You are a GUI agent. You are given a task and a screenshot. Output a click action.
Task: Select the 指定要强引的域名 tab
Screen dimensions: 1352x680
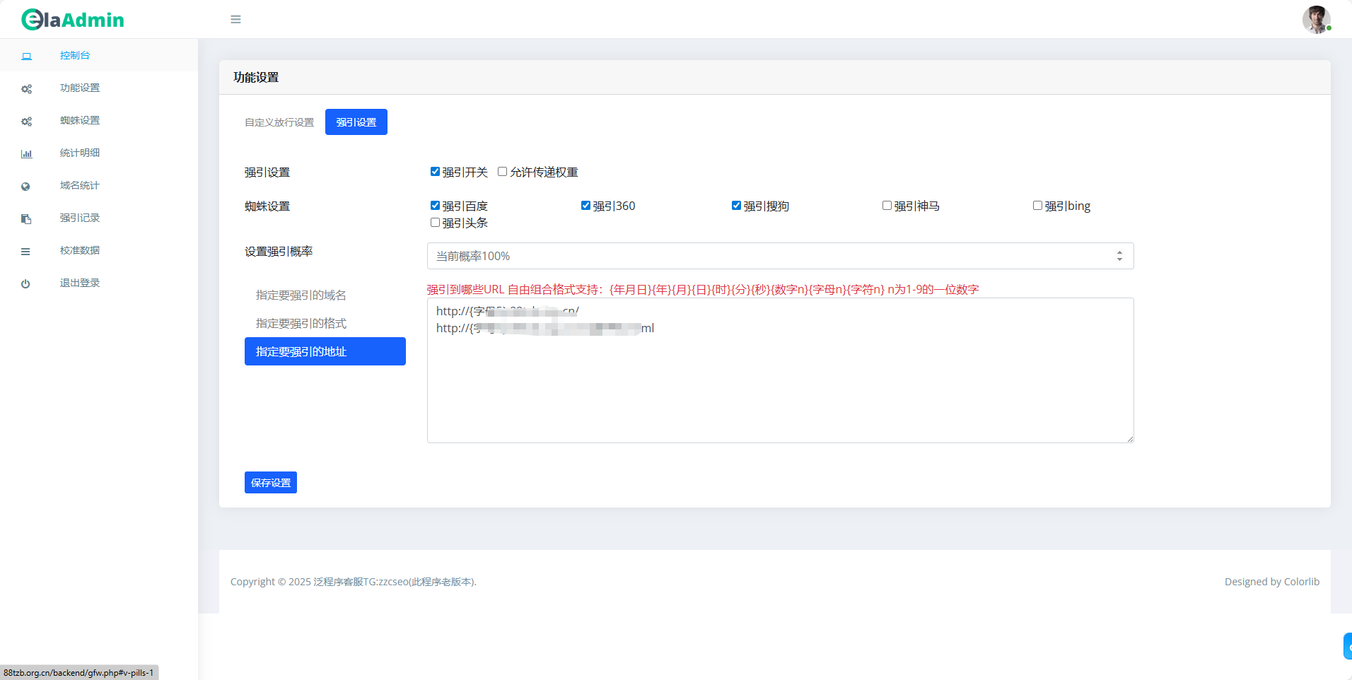point(301,295)
